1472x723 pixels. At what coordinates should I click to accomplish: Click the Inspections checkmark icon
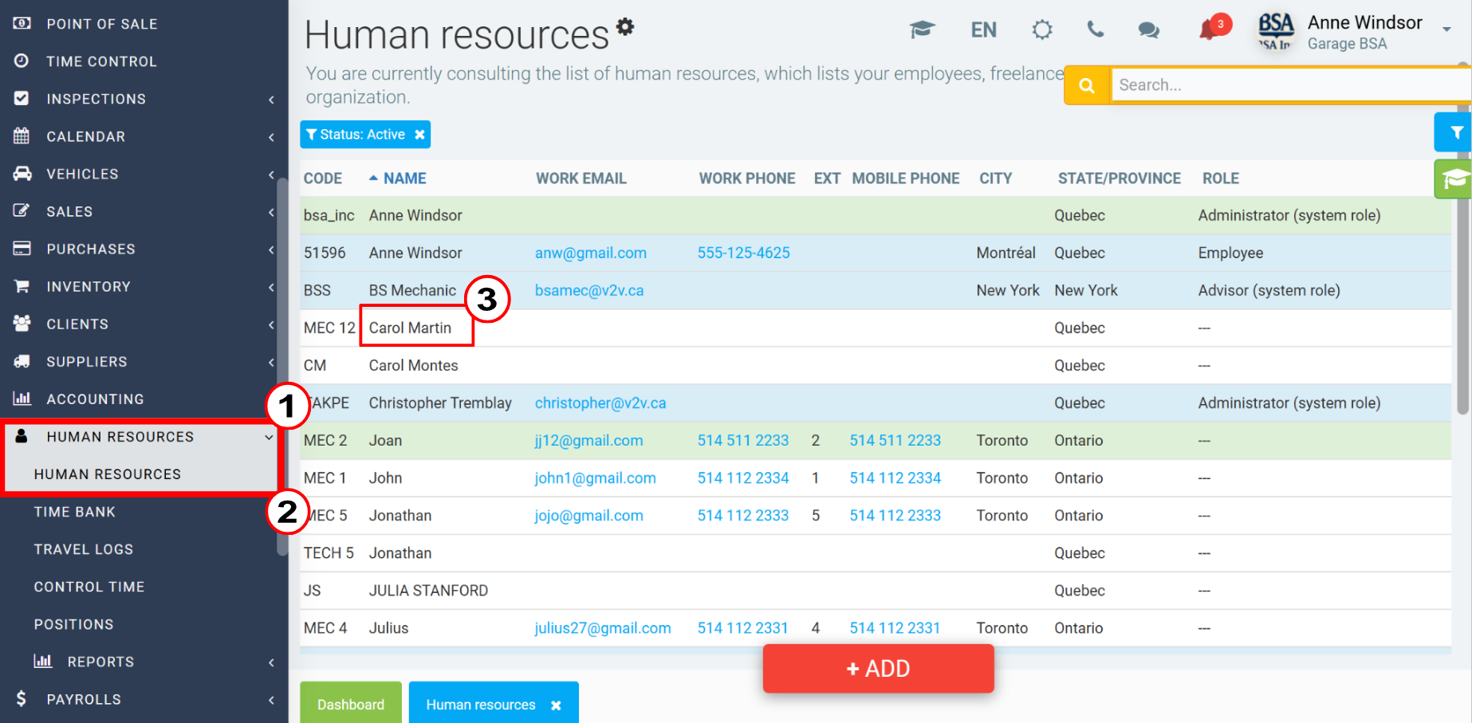tap(22, 98)
